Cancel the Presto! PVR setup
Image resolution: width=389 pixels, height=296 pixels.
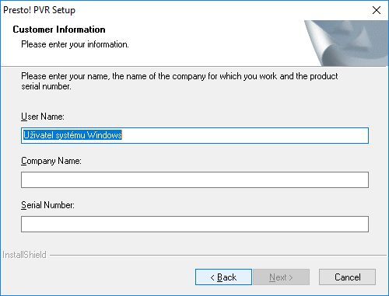tap(347, 277)
